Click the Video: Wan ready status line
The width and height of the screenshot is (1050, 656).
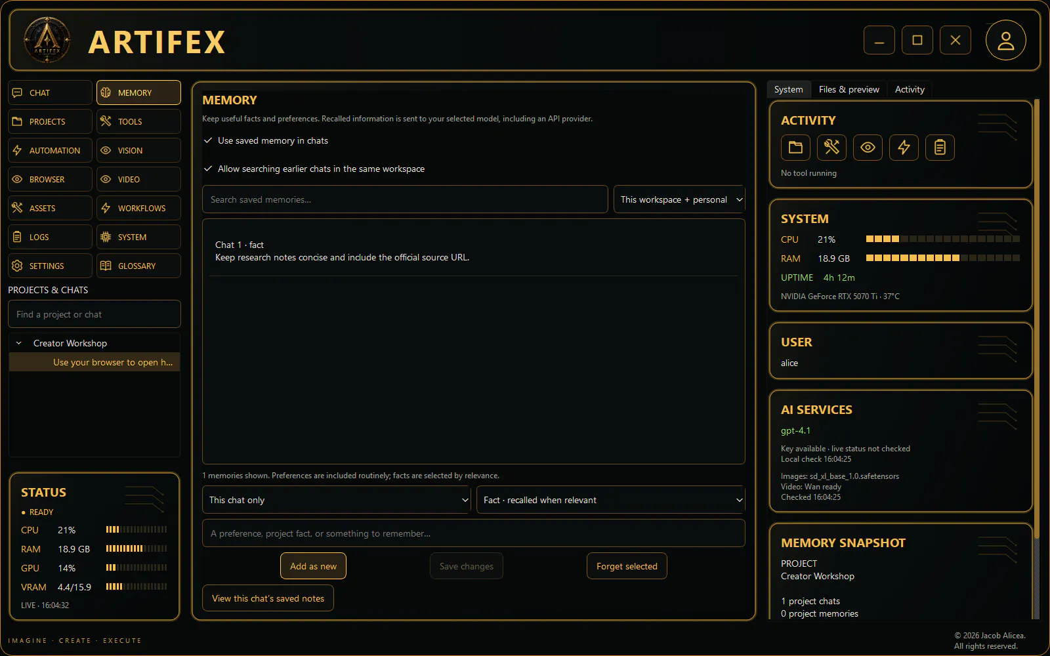810,487
